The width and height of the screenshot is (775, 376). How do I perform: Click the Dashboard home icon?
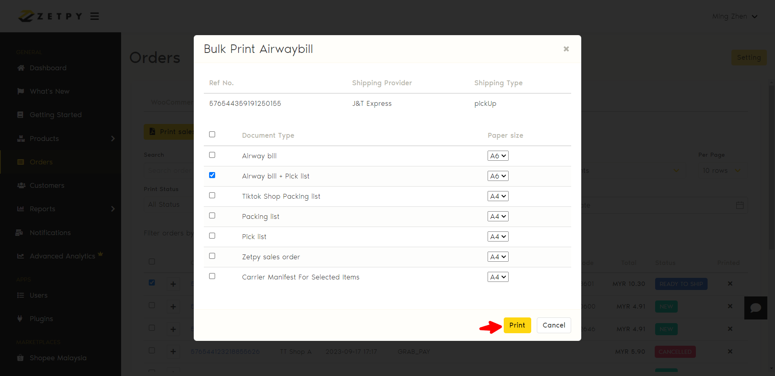pos(21,68)
